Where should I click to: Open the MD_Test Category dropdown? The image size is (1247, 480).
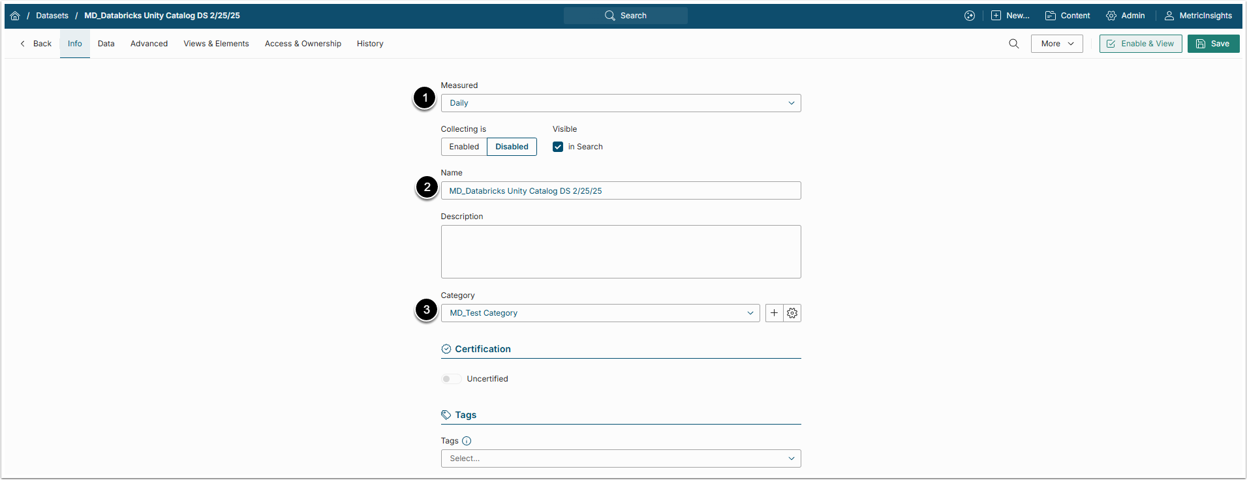pos(600,313)
